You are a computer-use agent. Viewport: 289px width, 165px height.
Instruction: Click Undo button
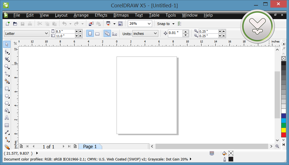coord(64,24)
